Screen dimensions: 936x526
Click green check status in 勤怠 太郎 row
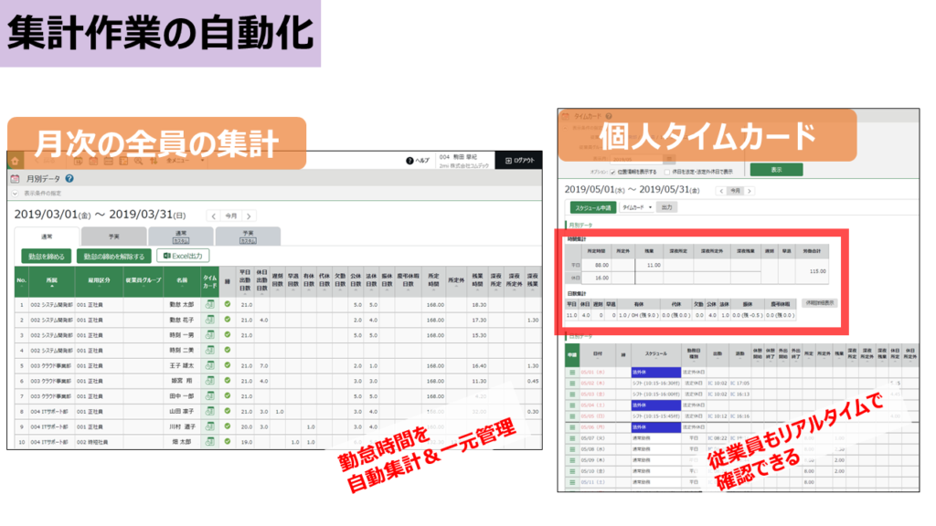coord(228,304)
